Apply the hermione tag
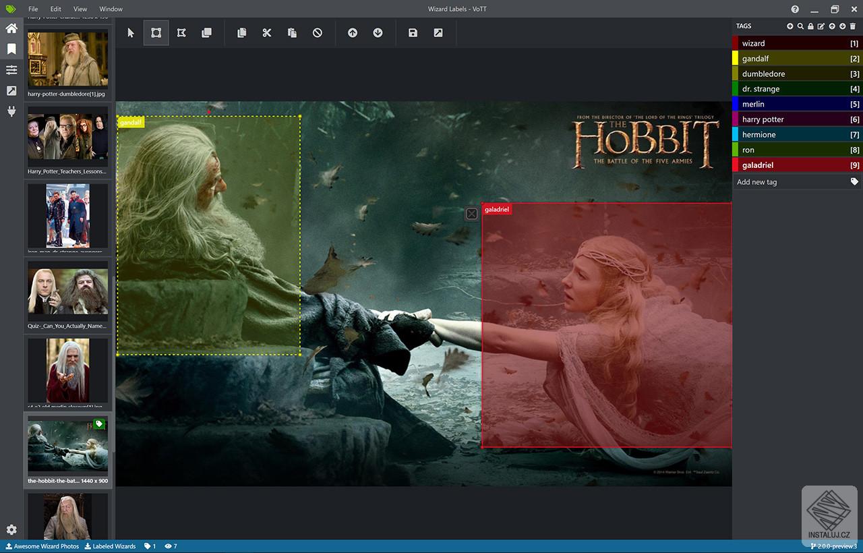Viewport: 863px width, 553px height. click(x=798, y=134)
